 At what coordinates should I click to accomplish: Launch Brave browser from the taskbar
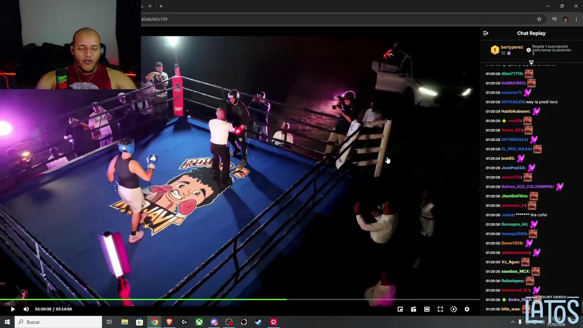click(x=169, y=322)
